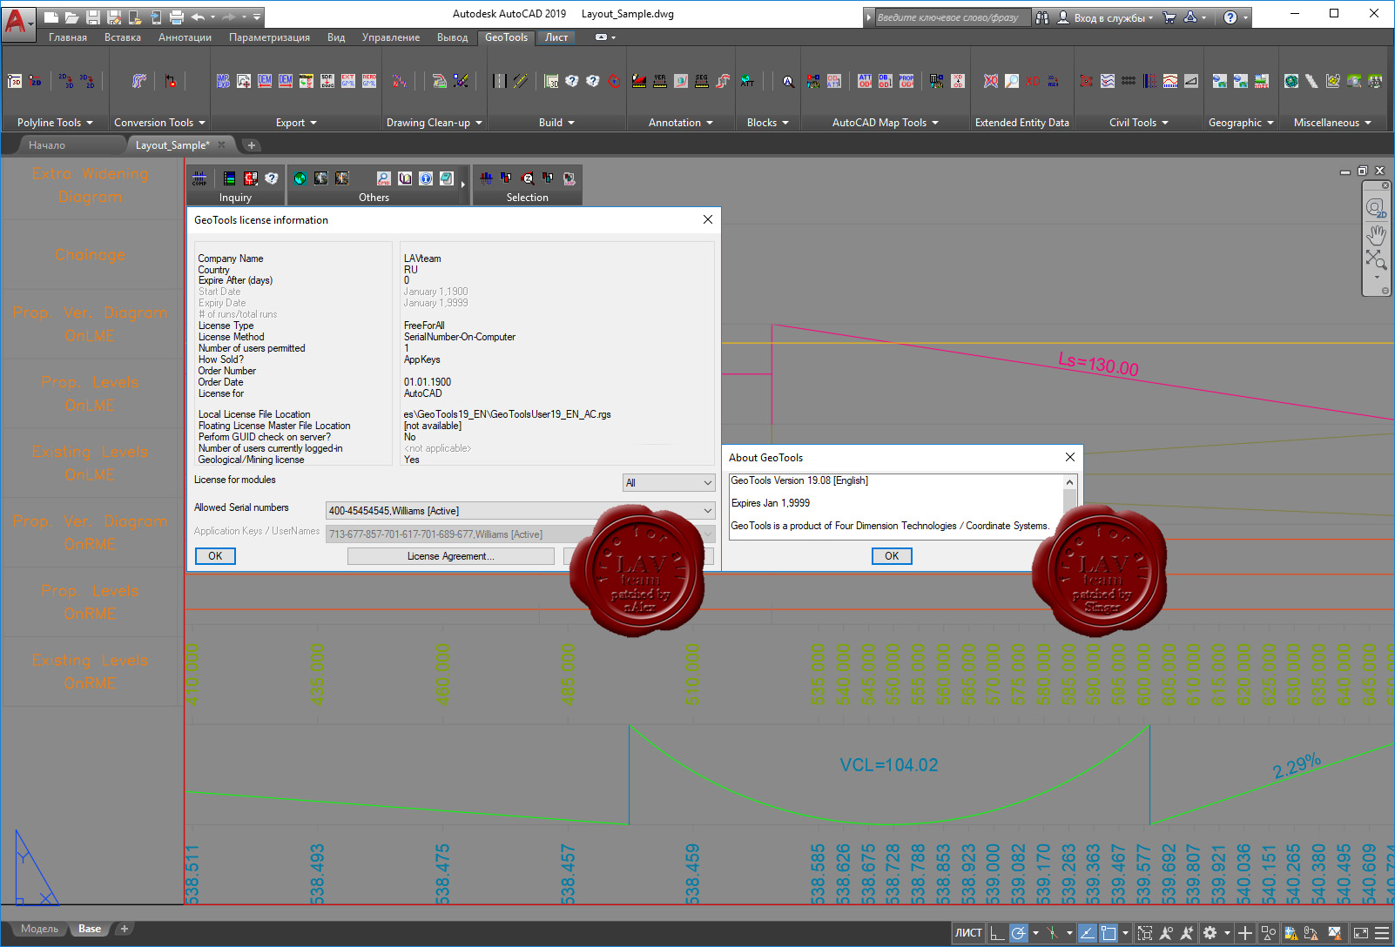Expand the Polyline Tools panel
Viewport: 1395px width, 947px height.
[55, 123]
